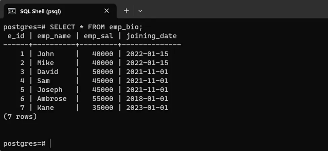This screenshot has height=151, width=328.
Task: Click the joining date 2023-01-01
Action: pos(147,108)
